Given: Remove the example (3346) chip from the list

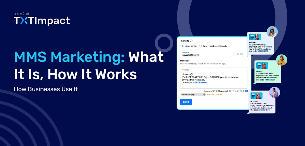Looking at the screenshot, I should [x=198, y=55].
